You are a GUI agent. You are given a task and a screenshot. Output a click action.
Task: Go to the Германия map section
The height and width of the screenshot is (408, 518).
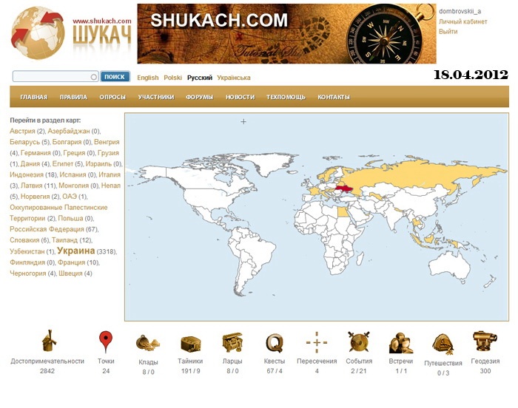tap(36, 153)
